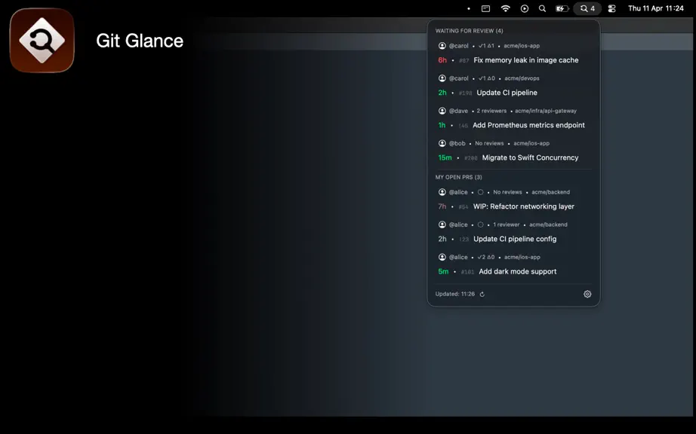Click avatar beside @carol in acme/ios-app row
This screenshot has height=434, width=696.
442,46
